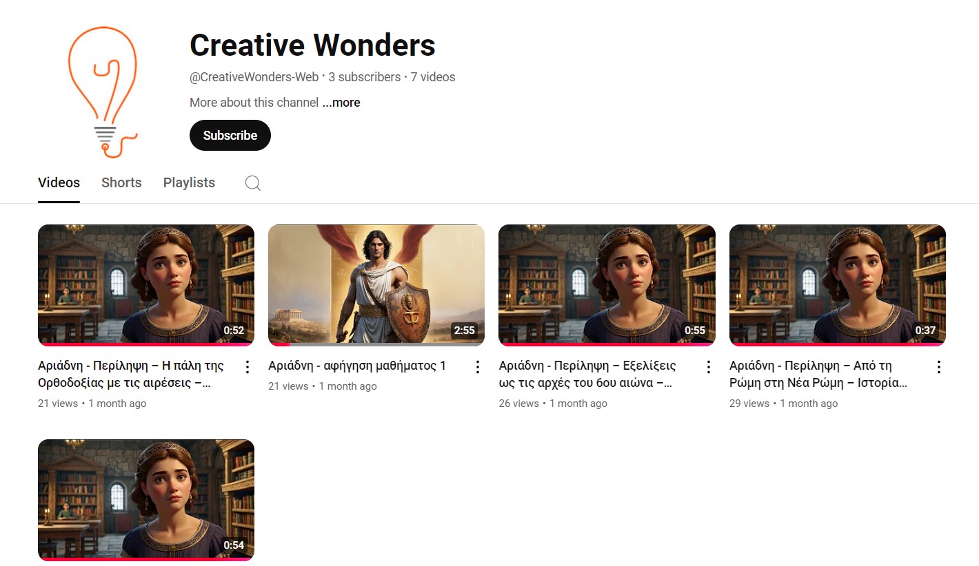Screen dimensions: 979x566
Task: Expand channel description with ...more
Action: pyautogui.click(x=341, y=103)
